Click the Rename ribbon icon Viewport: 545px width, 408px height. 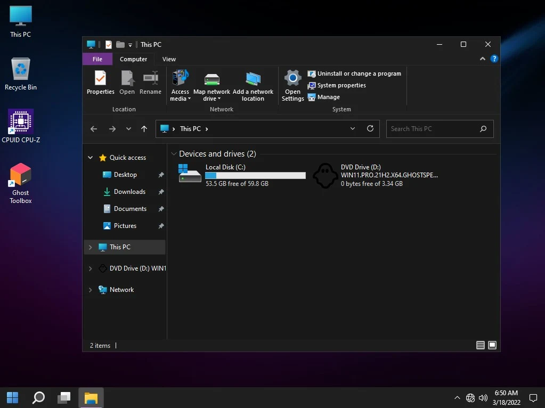click(x=150, y=83)
